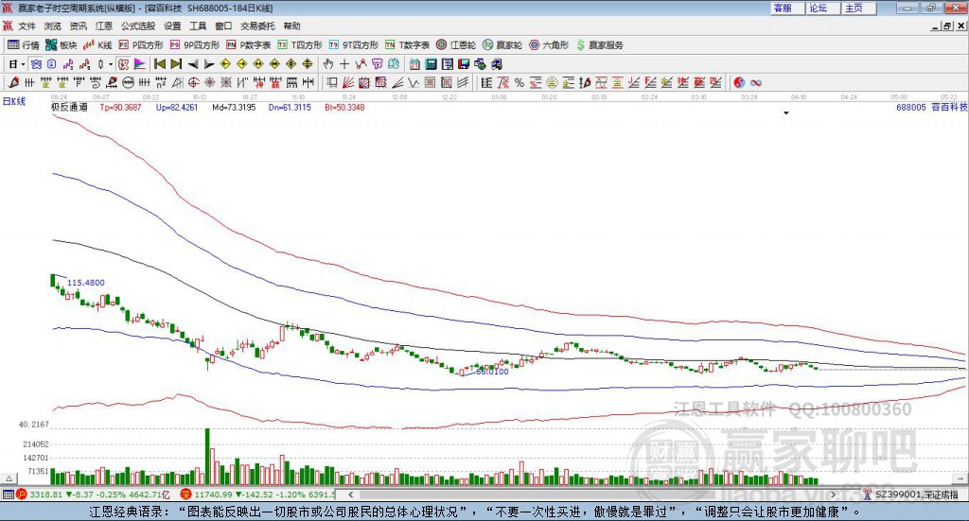Image resolution: width=969 pixels, height=521 pixels.
Task: Open the P数字表 tool
Action: (x=249, y=45)
